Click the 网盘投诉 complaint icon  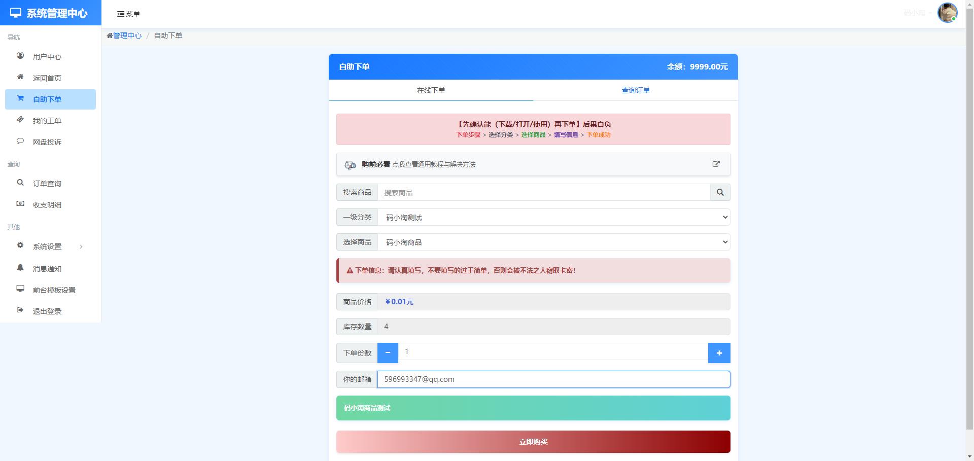[20, 141]
